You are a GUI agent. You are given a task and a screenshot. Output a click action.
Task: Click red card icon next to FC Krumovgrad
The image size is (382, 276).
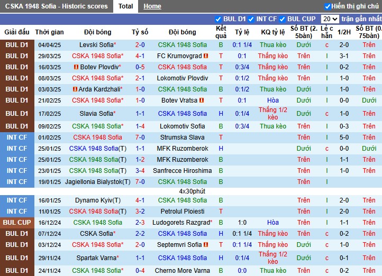coord(206,56)
